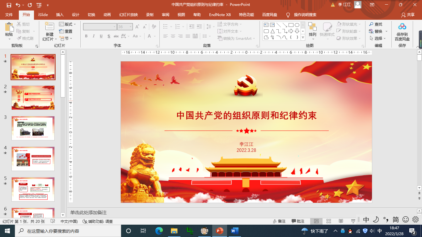Image resolution: width=422 pixels, height=237 pixels.
Task: Open the Design (设计) ribbon tab
Action: click(75, 15)
